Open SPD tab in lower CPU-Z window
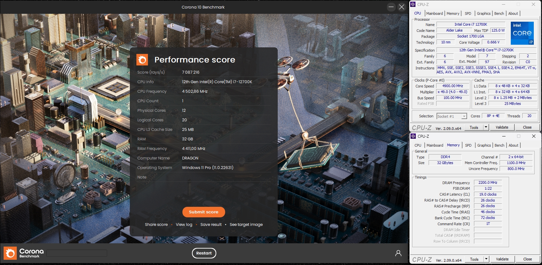The width and height of the screenshot is (542, 265). coord(468,145)
